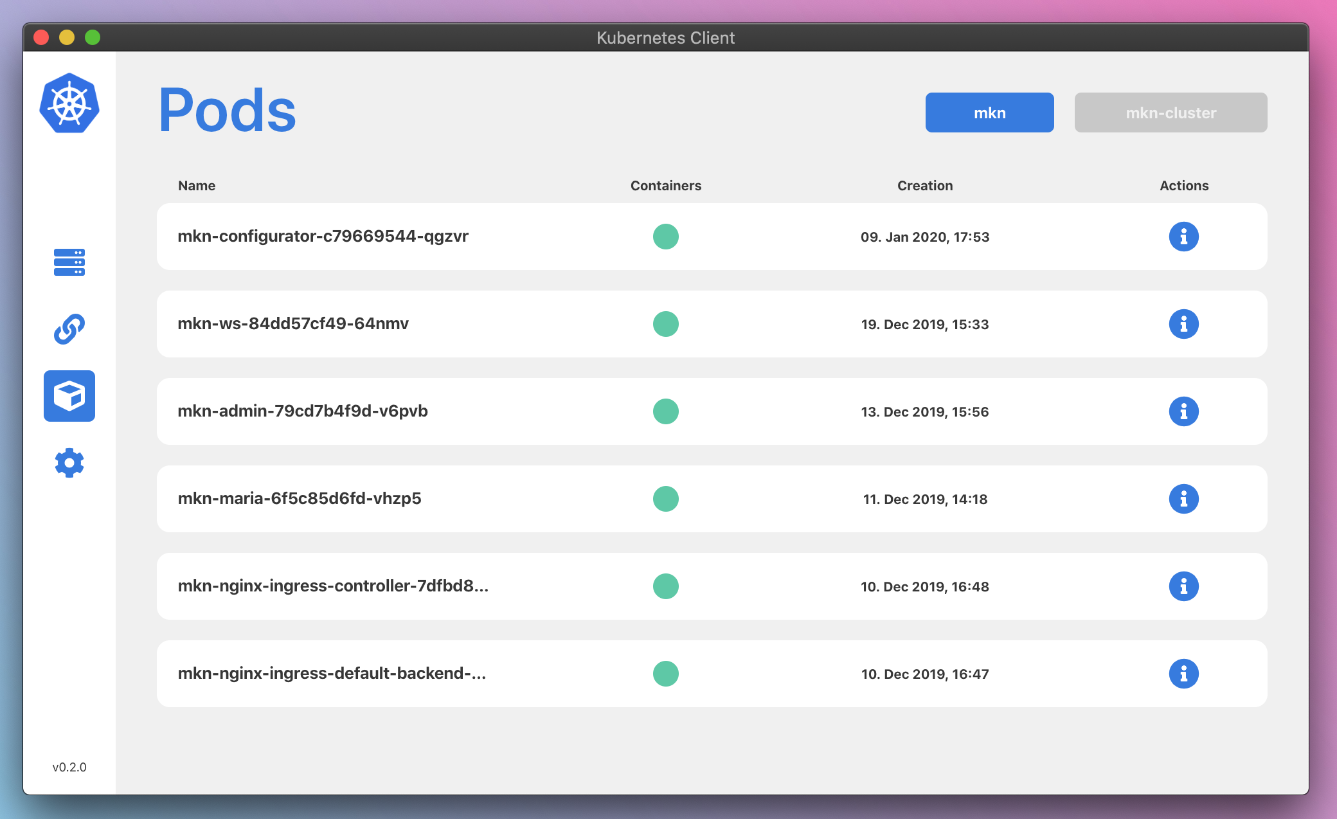Viewport: 1337px width, 819px height.
Task: Click the Creation column header
Action: (x=925, y=186)
